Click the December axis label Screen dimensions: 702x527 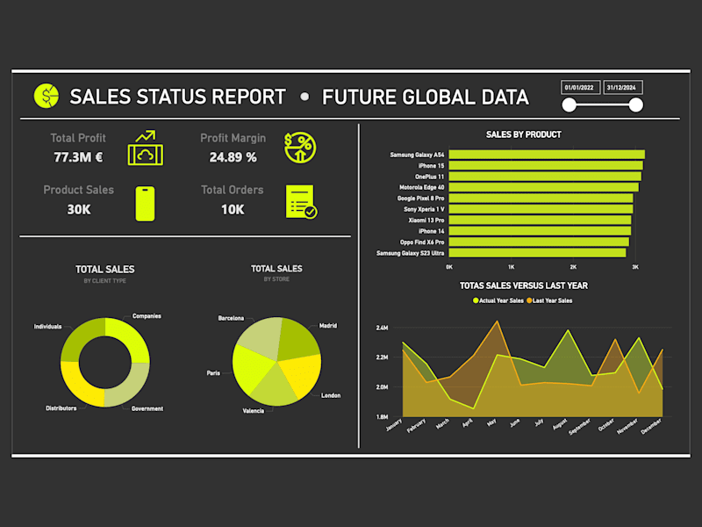651,427
